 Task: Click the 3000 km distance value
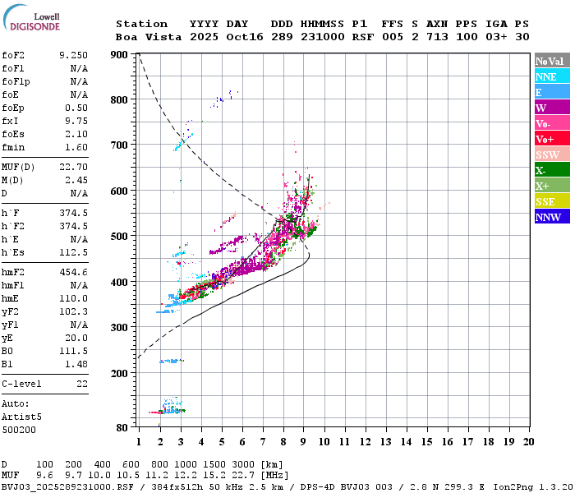coord(243,465)
